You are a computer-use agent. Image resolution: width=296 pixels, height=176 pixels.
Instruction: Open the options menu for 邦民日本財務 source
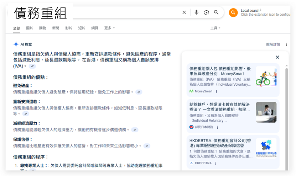(217, 127)
